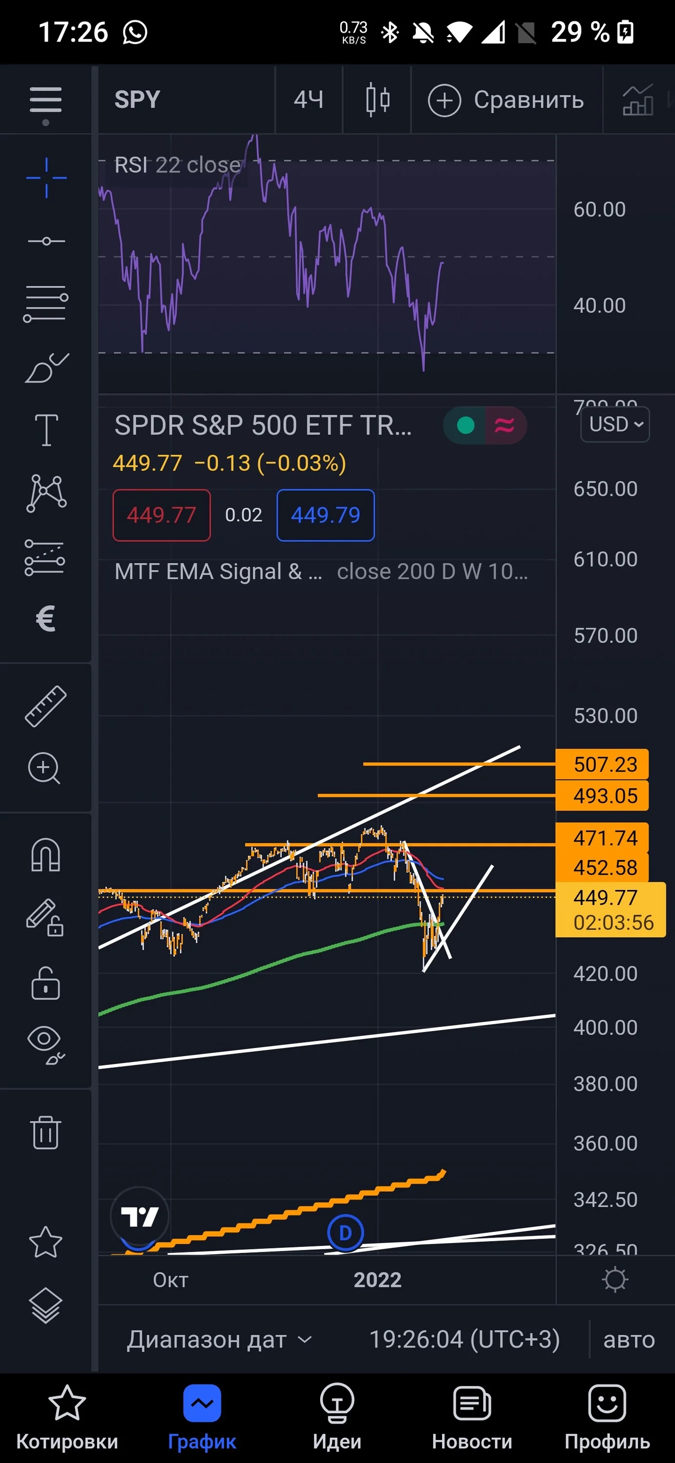Open favorites star in drawing toolbar
The image size is (675, 1463).
point(45,1242)
